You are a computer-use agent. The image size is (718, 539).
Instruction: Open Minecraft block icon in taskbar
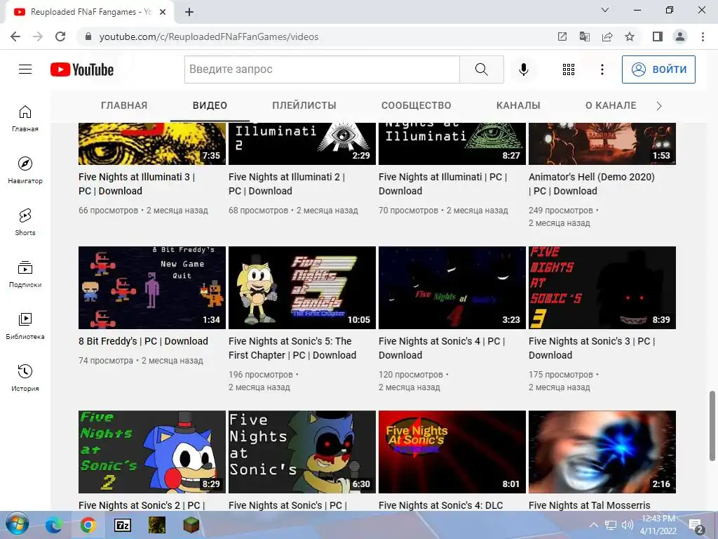(x=191, y=525)
